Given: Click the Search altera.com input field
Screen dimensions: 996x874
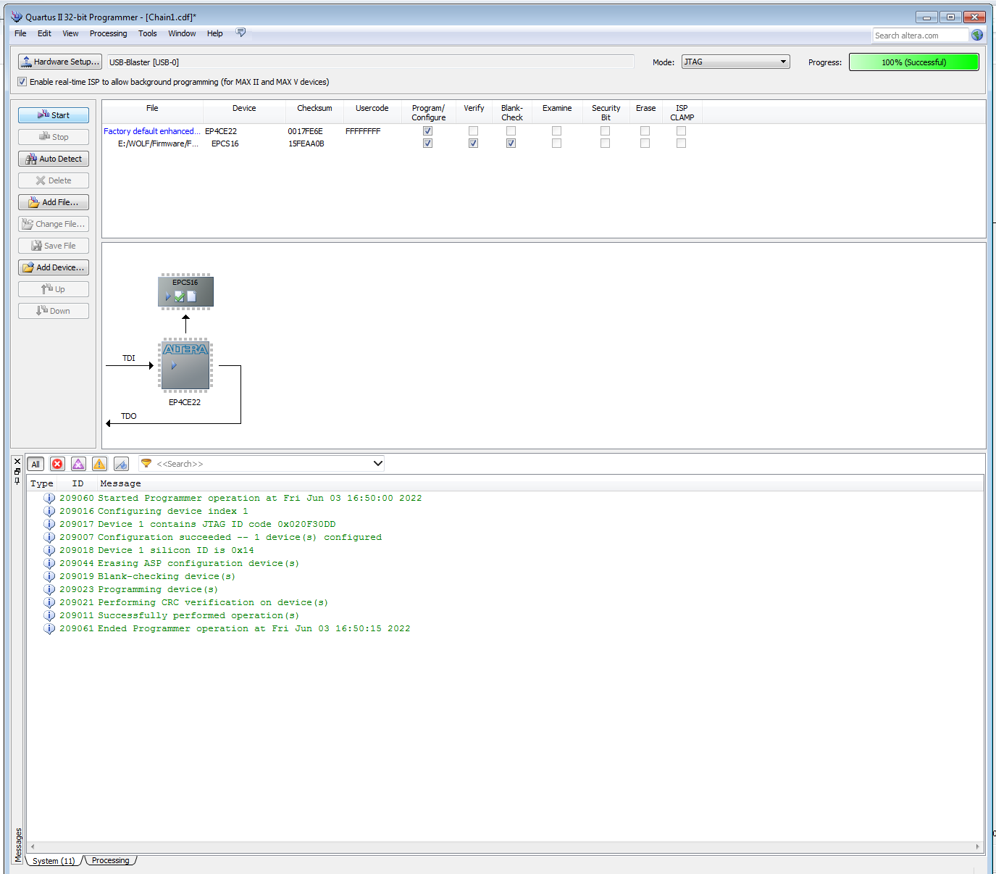Looking at the screenshot, I should (919, 36).
